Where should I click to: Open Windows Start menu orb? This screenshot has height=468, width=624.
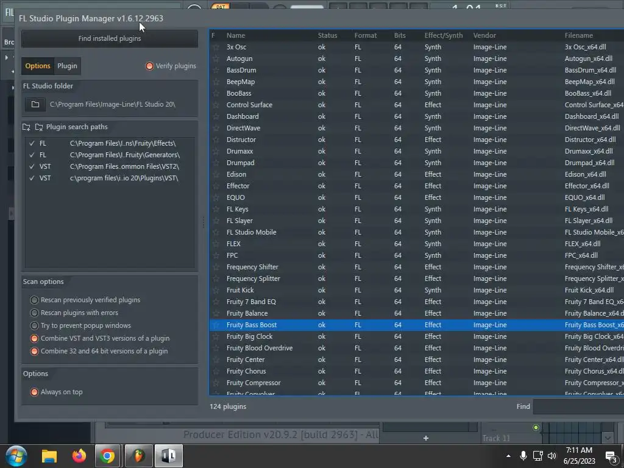16,456
